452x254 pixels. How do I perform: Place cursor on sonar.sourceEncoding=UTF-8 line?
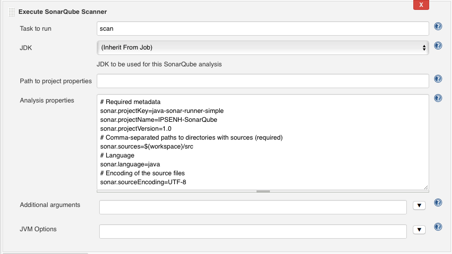point(143,182)
